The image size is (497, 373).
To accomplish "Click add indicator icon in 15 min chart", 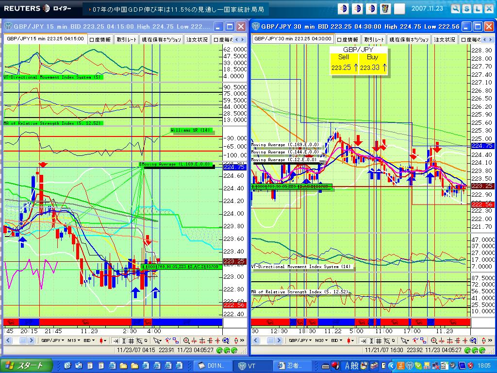I will (x=167, y=340).
